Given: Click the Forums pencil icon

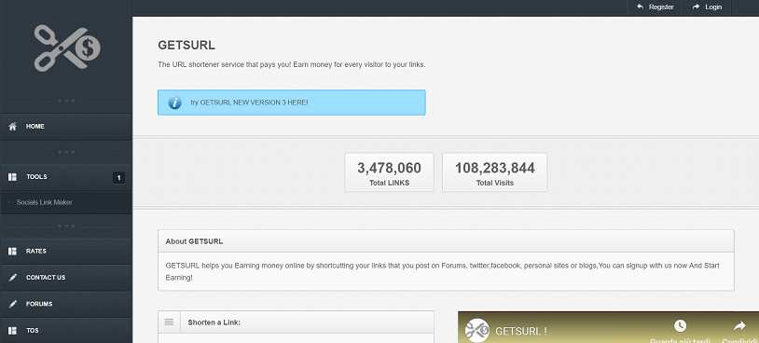Looking at the screenshot, I should point(13,304).
